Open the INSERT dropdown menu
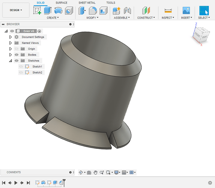 click(x=187, y=18)
